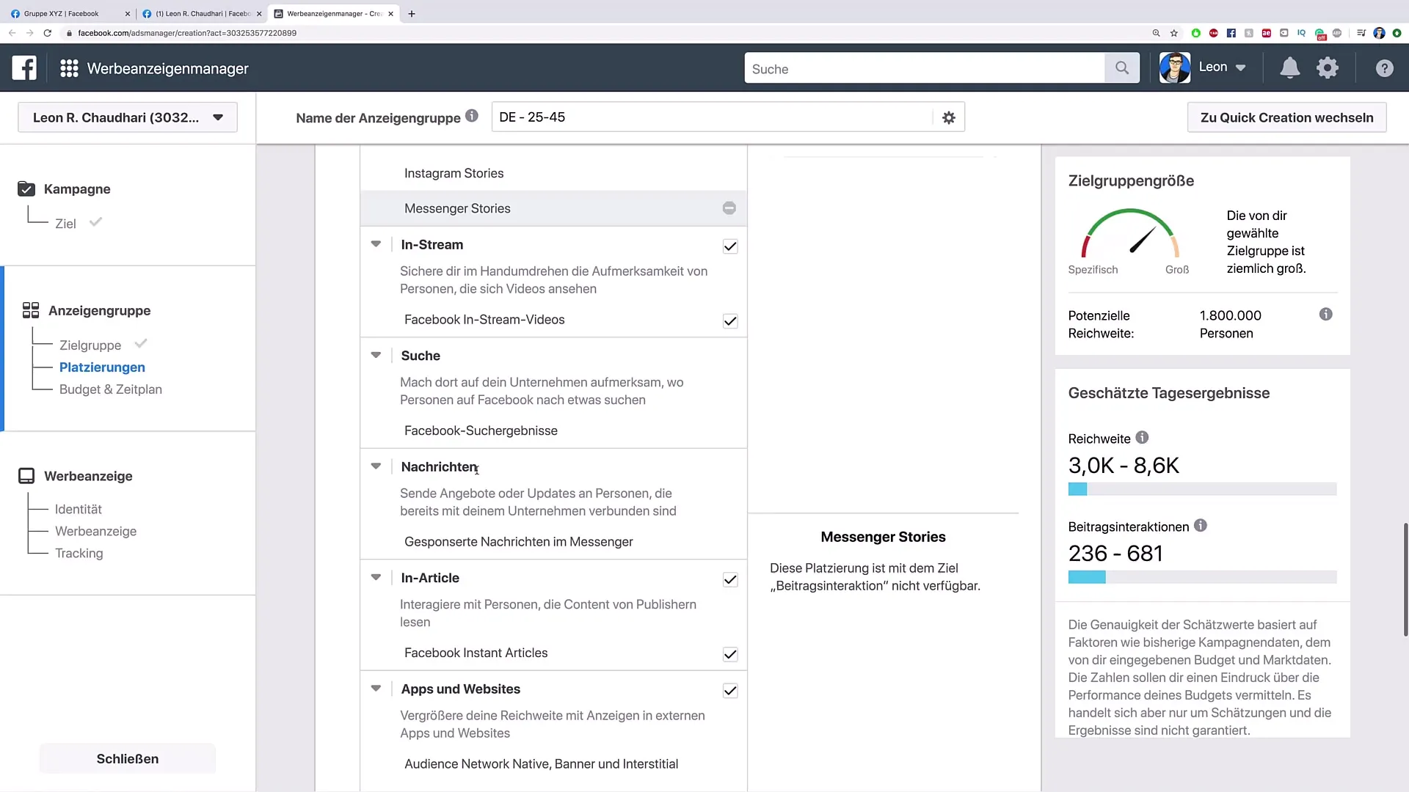Click Werbeanzeige sub-item under Werbeanzeige

point(96,531)
